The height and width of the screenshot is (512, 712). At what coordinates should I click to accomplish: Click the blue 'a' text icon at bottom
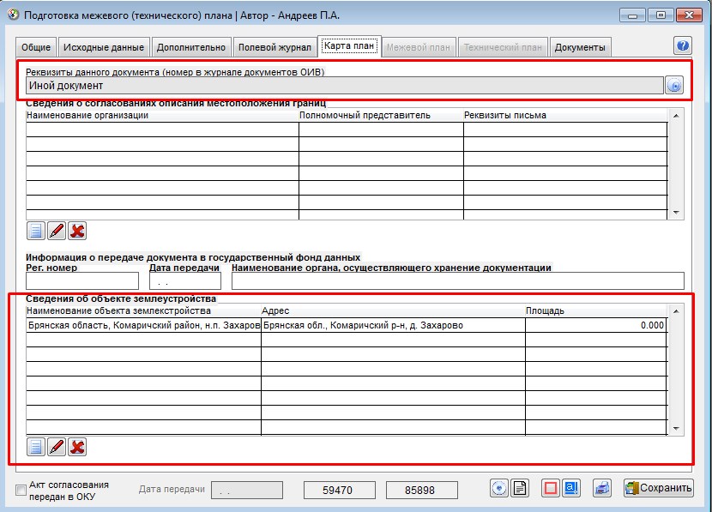(x=571, y=488)
